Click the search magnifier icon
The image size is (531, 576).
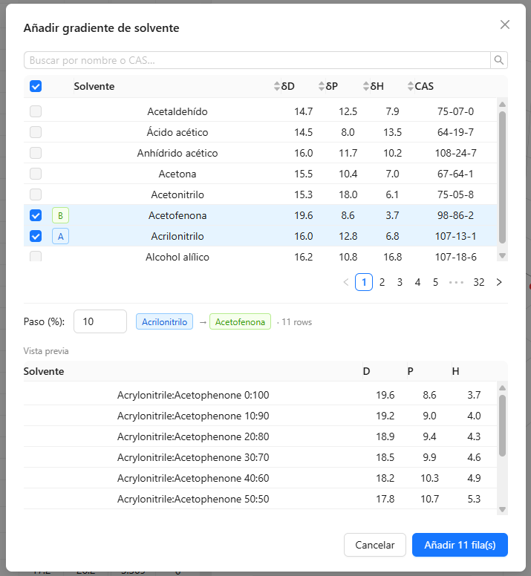tap(498, 60)
